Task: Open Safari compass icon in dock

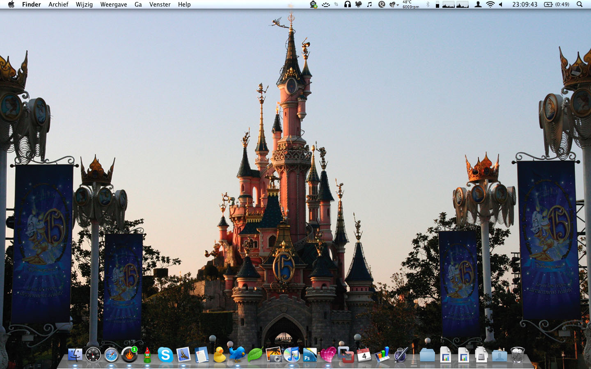Action: (x=111, y=355)
